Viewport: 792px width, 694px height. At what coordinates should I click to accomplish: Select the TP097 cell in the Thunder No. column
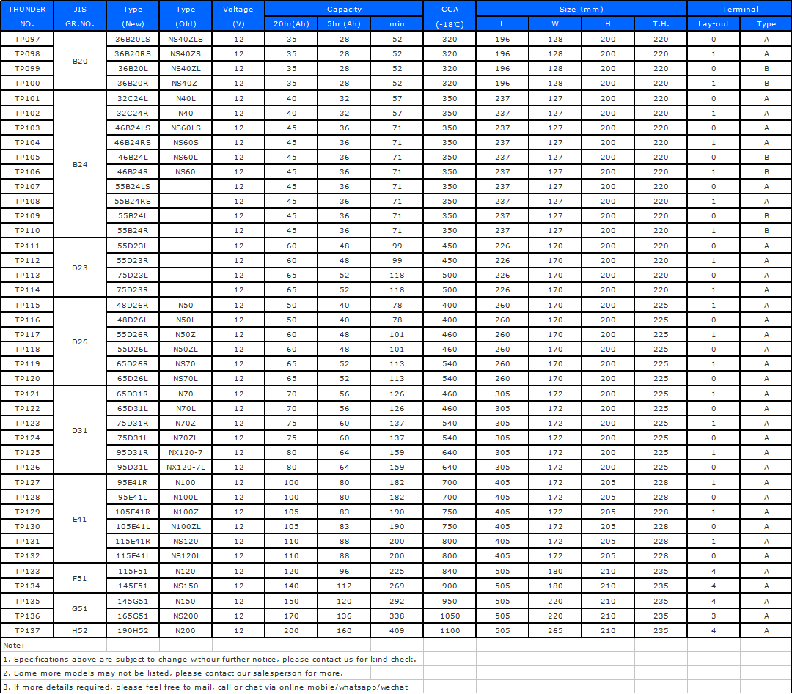click(x=27, y=40)
